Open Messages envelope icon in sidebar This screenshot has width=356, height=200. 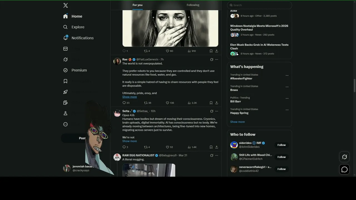[65, 49]
